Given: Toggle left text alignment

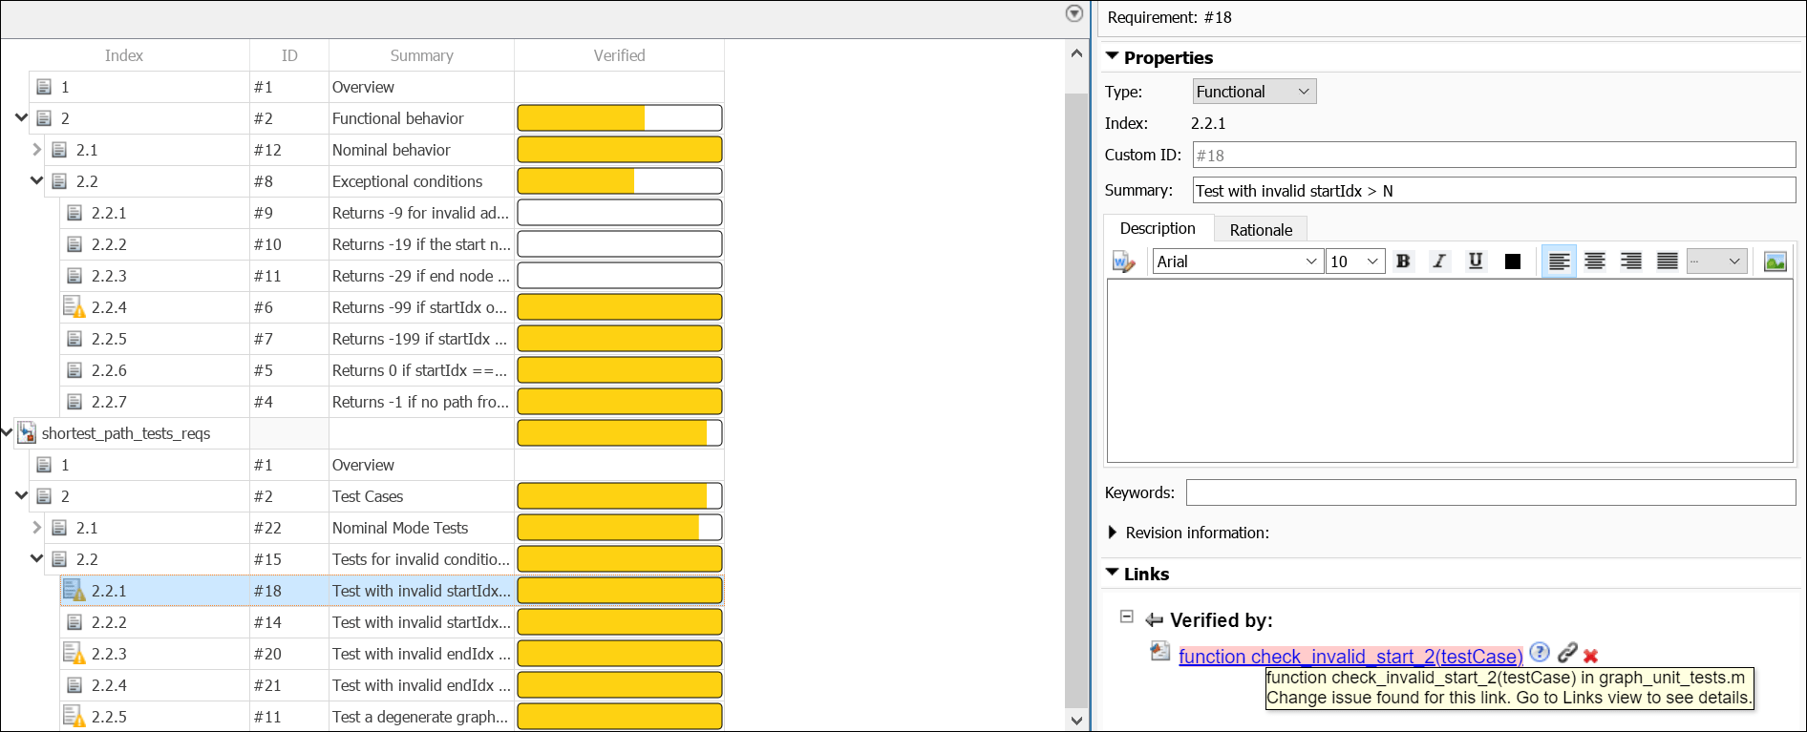Looking at the screenshot, I should [x=1559, y=261].
